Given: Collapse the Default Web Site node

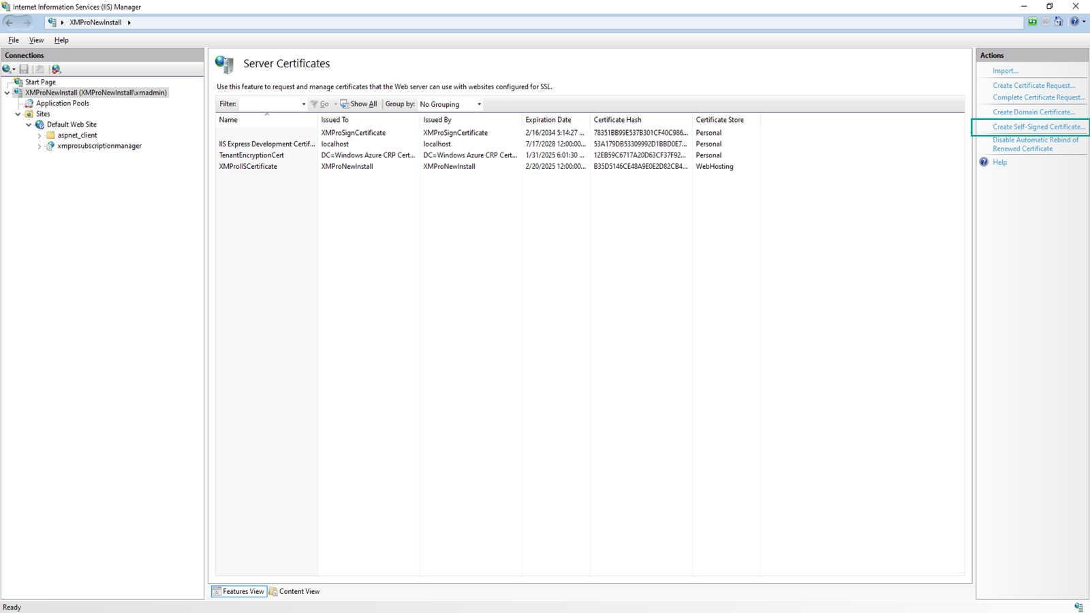Looking at the screenshot, I should coord(29,125).
